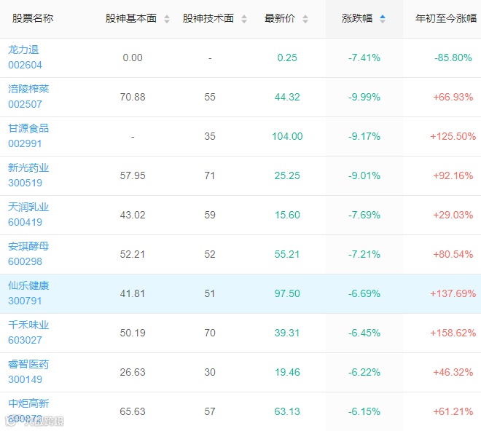
Task: Select 新光药业 change -9.01%
Action: coord(364,175)
